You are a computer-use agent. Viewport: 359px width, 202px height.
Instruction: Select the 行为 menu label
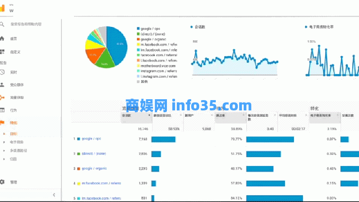click(x=13, y=110)
